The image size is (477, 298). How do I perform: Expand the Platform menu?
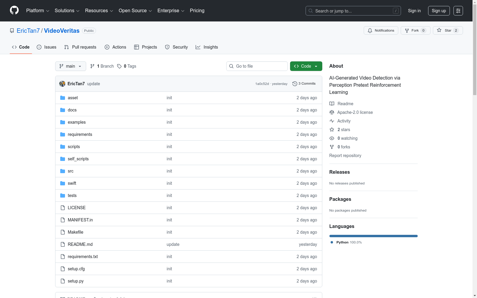tap(38, 11)
